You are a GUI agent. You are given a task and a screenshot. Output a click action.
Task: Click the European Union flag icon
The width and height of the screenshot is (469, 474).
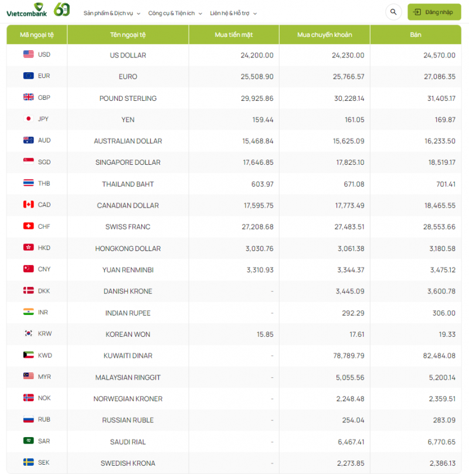[x=29, y=76]
